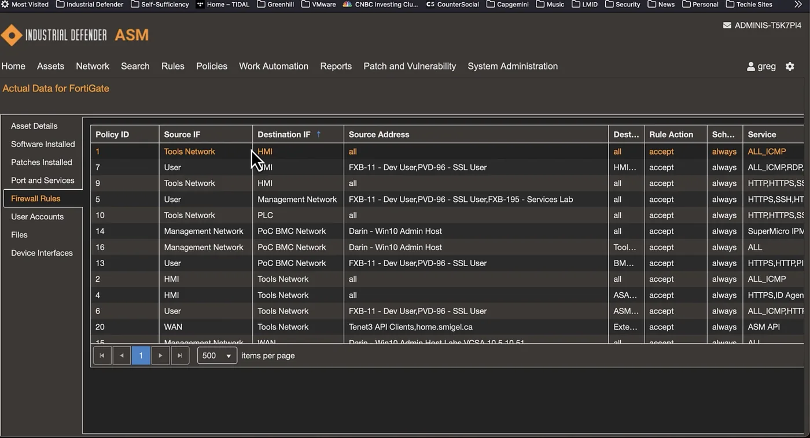Show more bookmarks with the chevron
This screenshot has height=438, width=810.
[798, 4]
